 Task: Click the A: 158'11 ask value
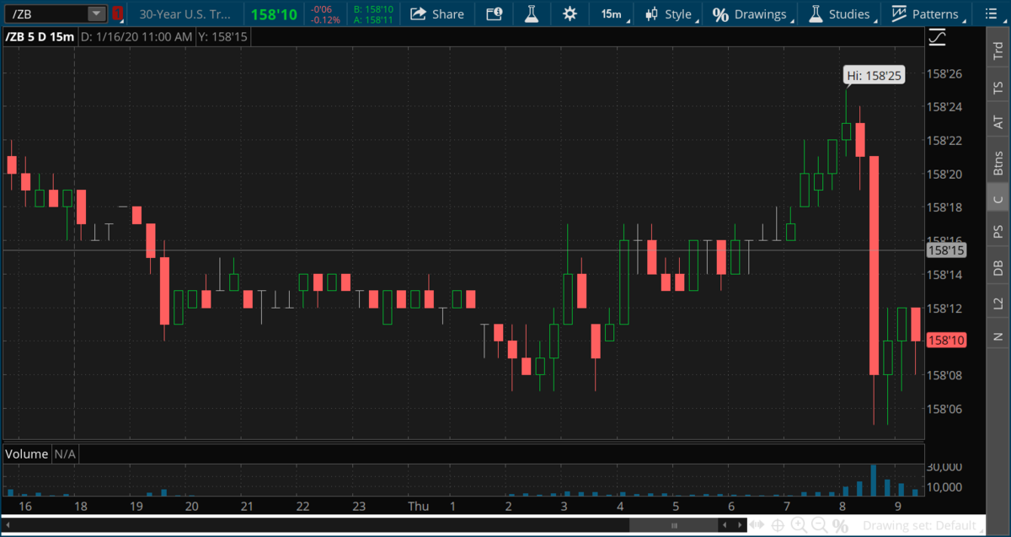click(373, 19)
